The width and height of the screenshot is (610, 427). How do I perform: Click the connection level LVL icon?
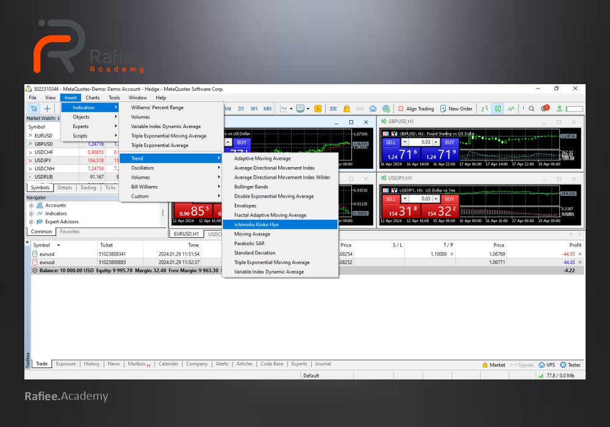[559, 109]
